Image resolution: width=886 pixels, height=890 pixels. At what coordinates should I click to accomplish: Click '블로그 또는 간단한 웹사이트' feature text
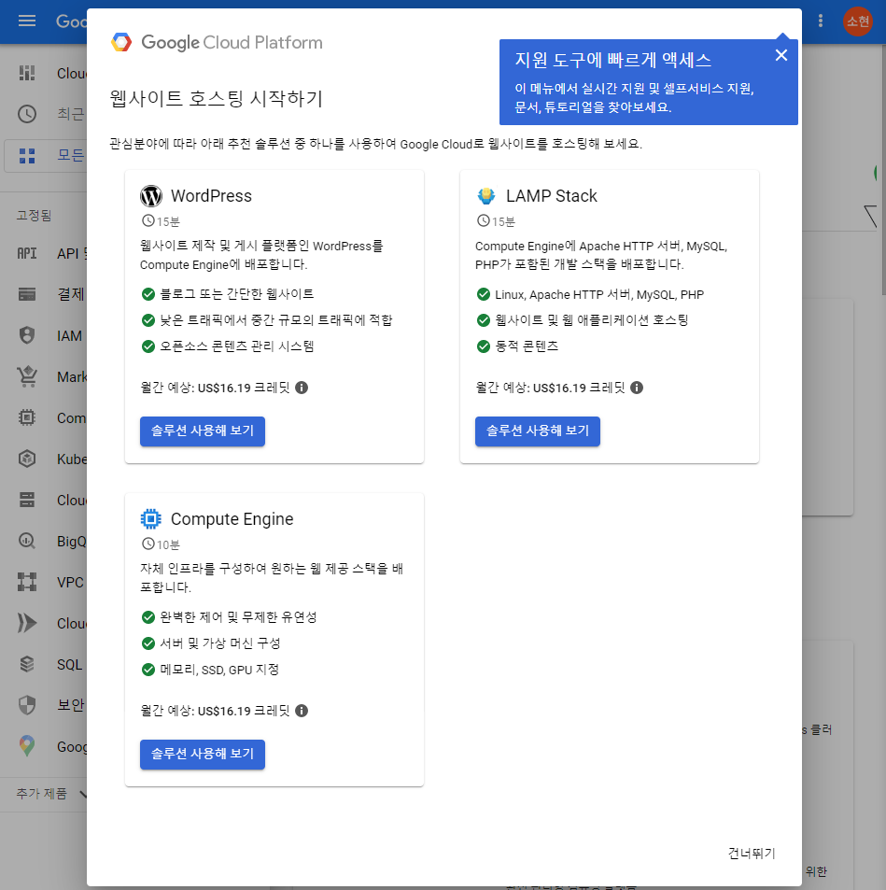pyautogui.click(x=237, y=294)
